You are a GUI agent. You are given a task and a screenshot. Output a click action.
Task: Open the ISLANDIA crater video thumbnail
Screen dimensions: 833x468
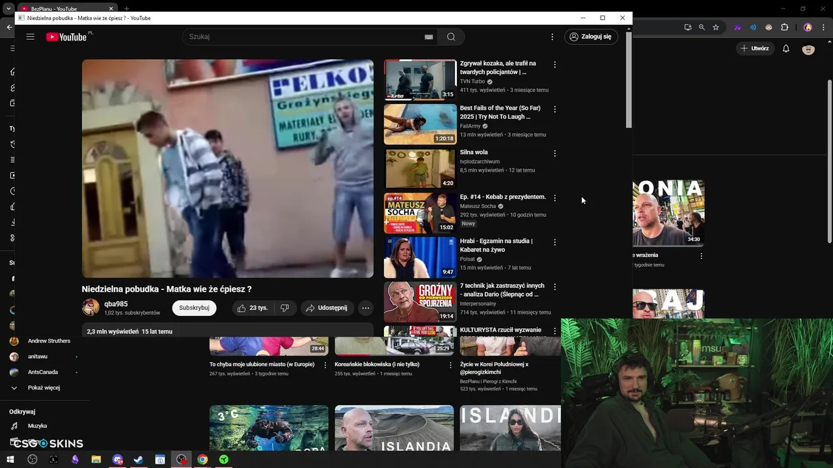[x=394, y=428]
